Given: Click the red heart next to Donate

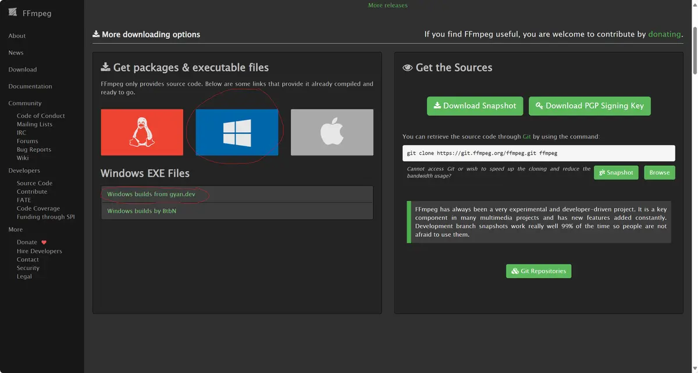Looking at the screenshot, I should tap(44, 242).
